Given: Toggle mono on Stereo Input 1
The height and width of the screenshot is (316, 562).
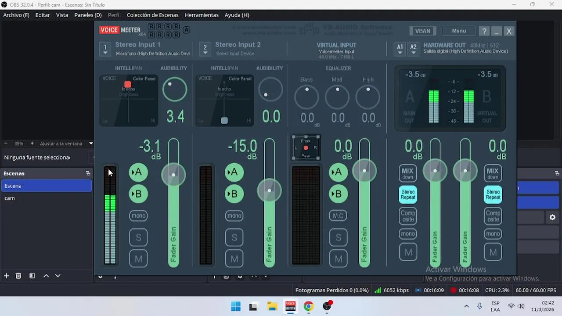Looking at the screenshot, I should 138,215.
